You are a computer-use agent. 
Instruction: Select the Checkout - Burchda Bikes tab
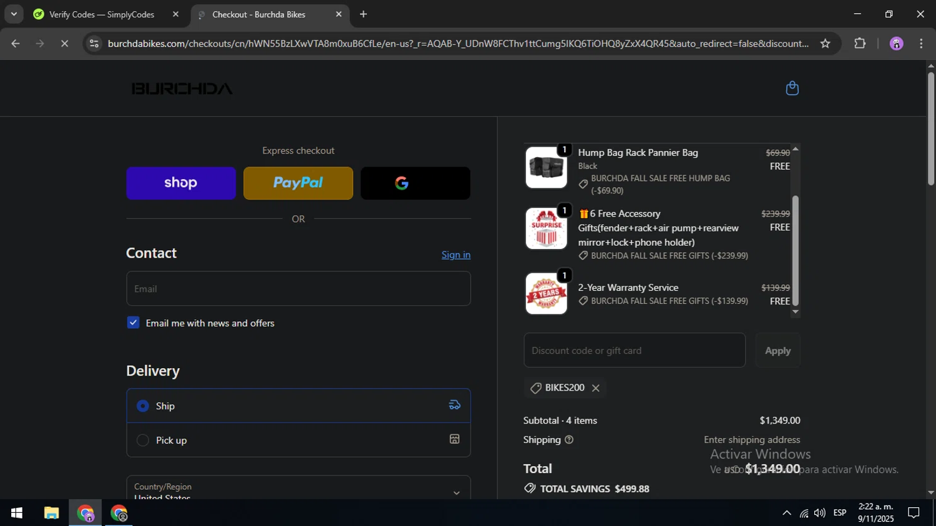pyautogui.click(x=258, y=14)
